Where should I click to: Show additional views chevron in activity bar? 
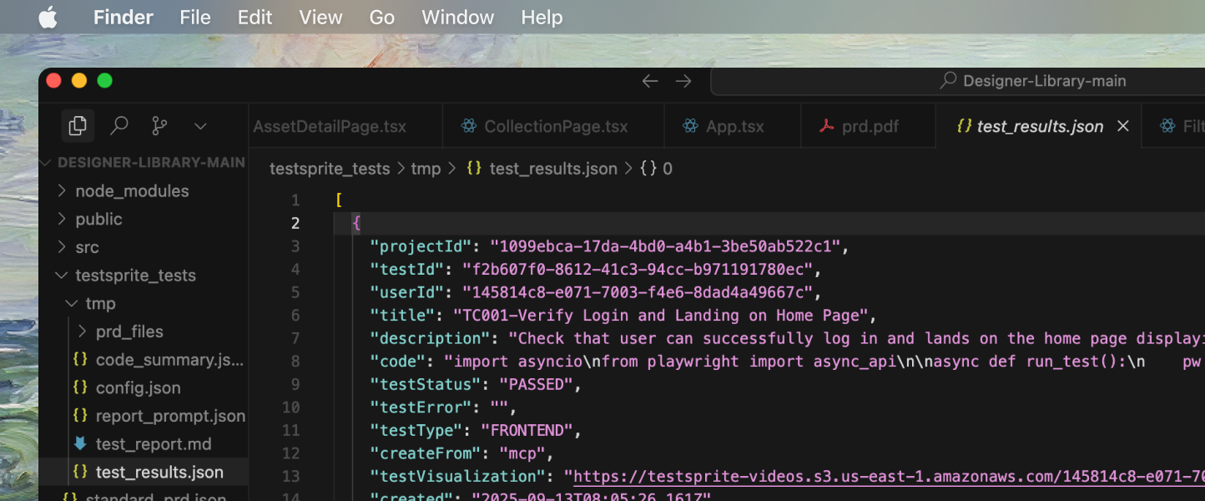[x=200, y=127]
